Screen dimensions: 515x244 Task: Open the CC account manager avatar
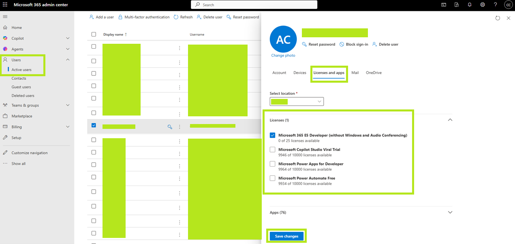point(508,5)
